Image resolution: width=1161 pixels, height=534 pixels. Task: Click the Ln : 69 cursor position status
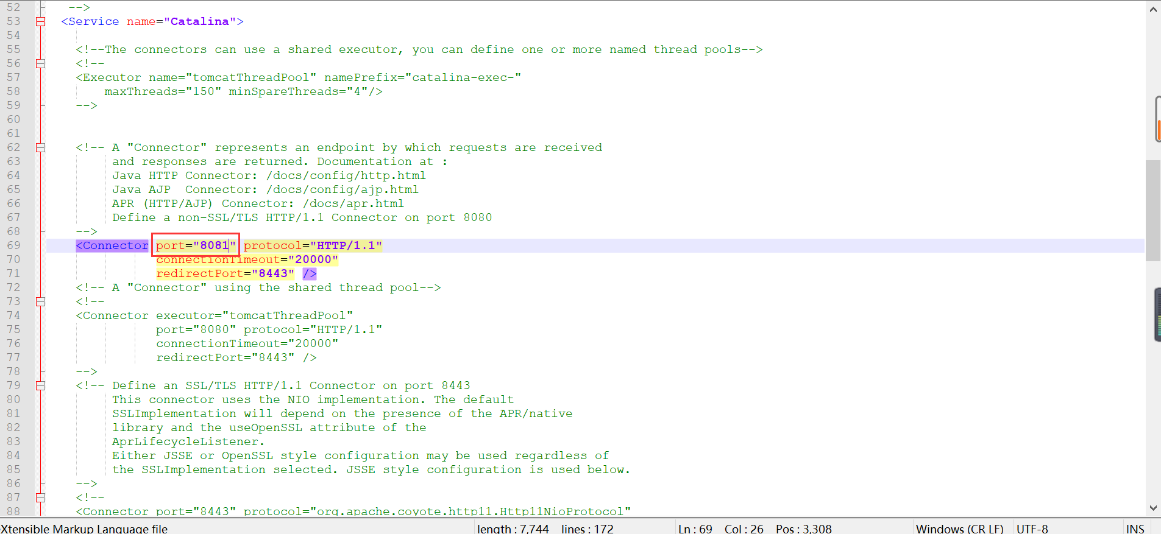click(695, 529)
